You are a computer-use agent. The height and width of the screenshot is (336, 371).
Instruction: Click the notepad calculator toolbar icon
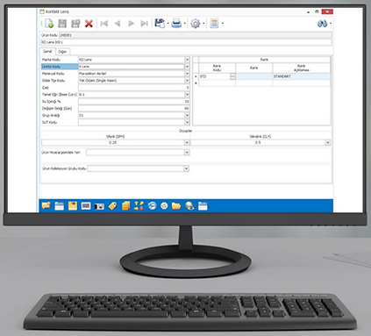coord(214,24)
